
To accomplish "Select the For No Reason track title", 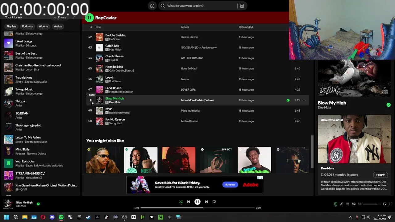I will (x=115, y=119).
